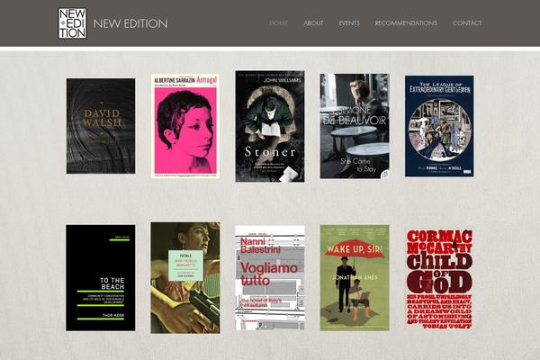Viewport: 540px width, 360px height.
Task: Go to the EVENTS page
Action: (349, 23)
